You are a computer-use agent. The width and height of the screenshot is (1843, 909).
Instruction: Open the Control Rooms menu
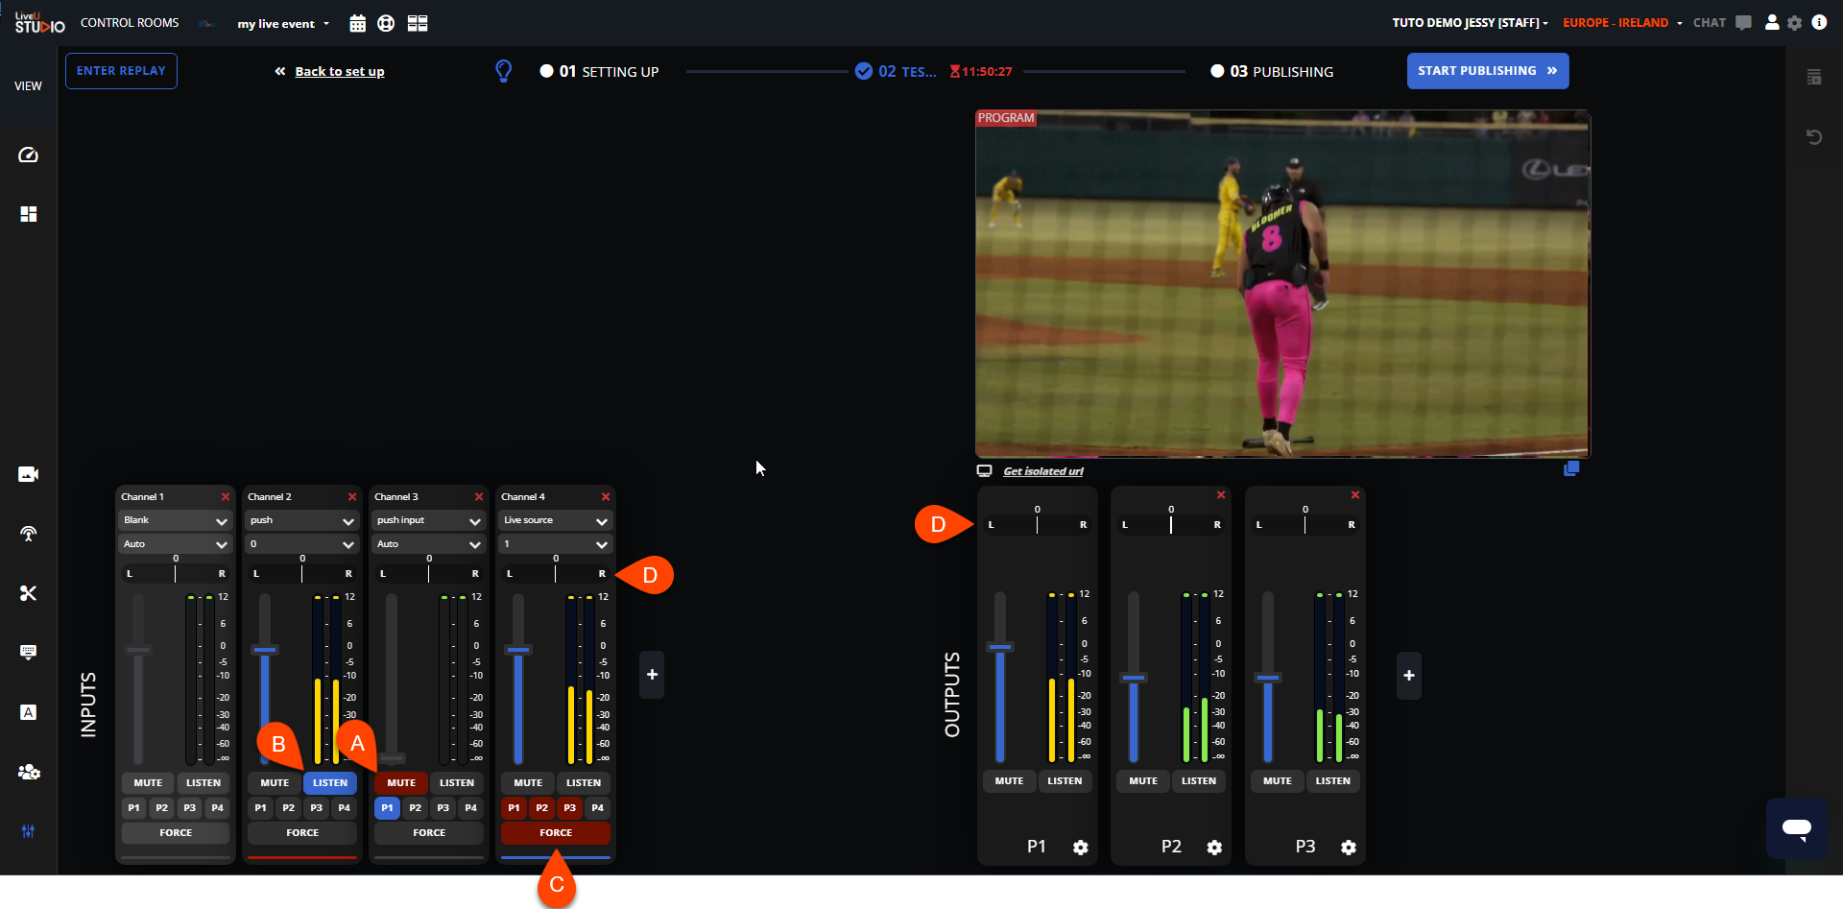(130, 23)
